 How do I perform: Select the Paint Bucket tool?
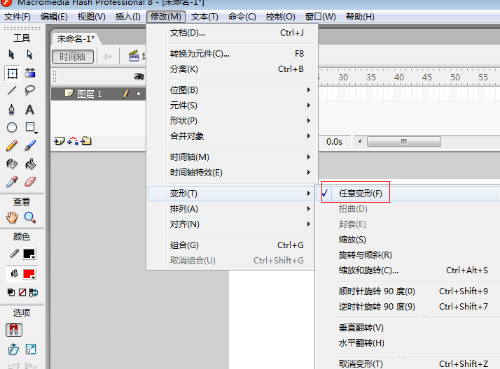coord(30,164)
